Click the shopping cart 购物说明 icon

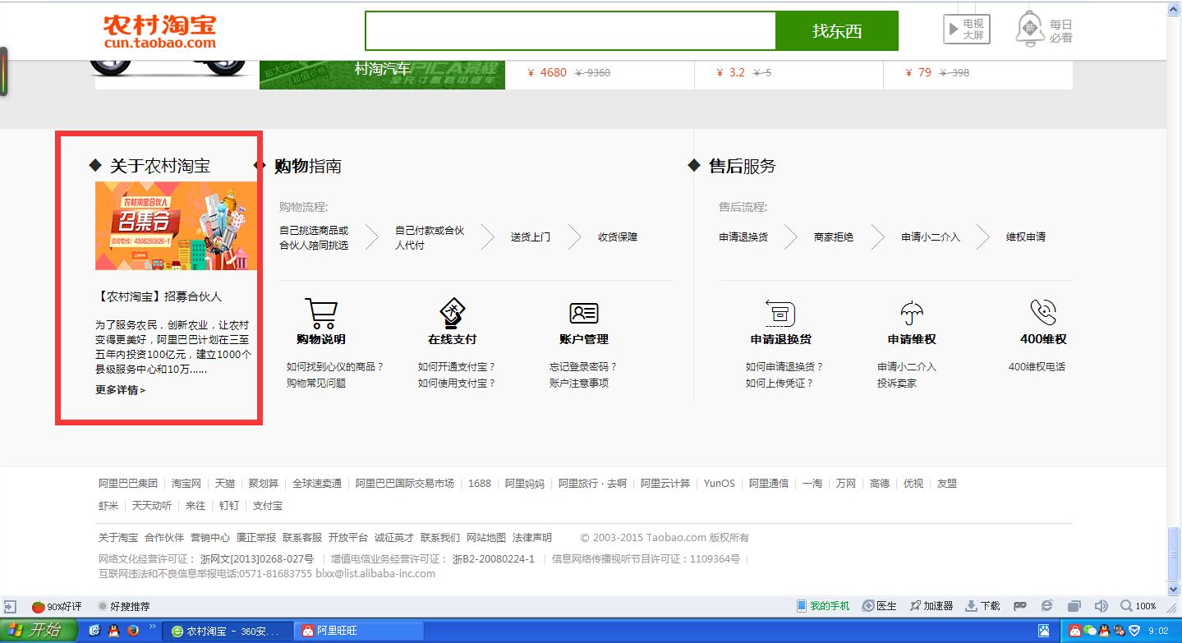[x=320, y=314]
